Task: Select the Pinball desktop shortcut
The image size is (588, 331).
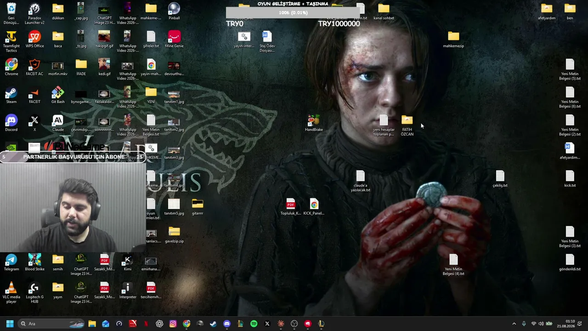Action: (174, 11)
